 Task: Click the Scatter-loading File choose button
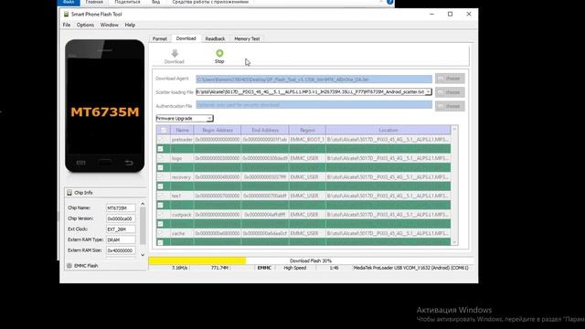pos(450,92)
